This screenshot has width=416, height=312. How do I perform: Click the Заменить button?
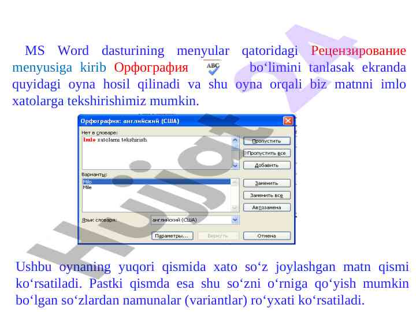(266, 183)
